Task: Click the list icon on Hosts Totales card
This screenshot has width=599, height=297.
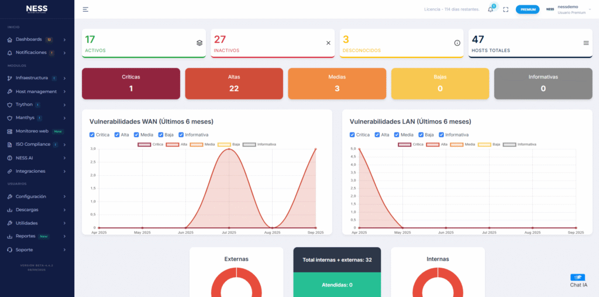Action: click(586, 43)
